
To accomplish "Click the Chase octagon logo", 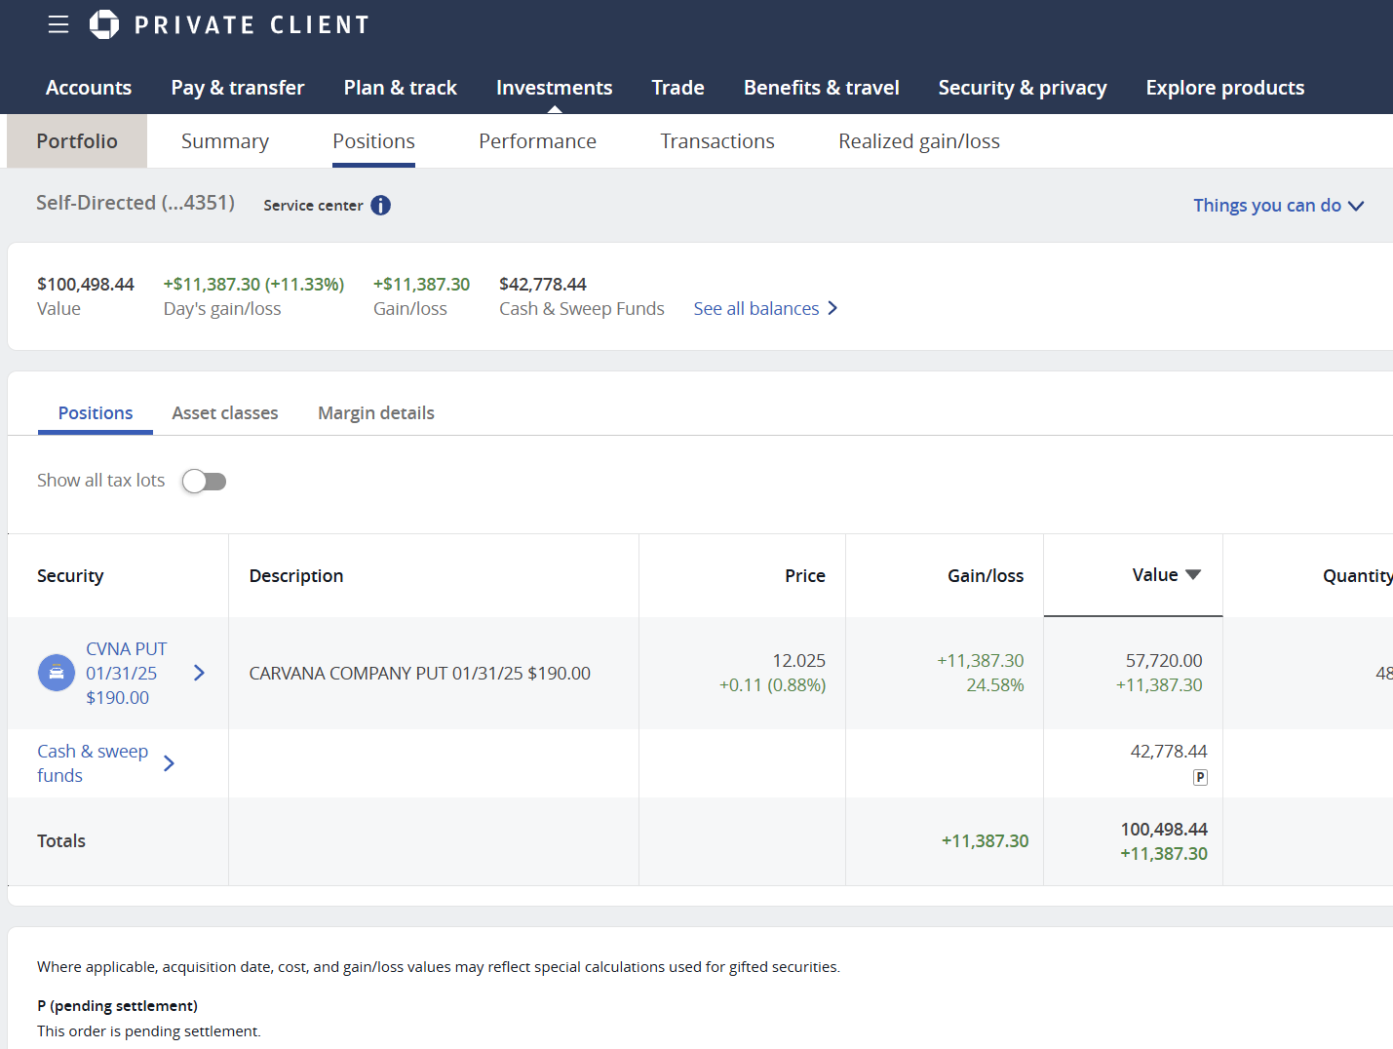I will click(104, 24).
